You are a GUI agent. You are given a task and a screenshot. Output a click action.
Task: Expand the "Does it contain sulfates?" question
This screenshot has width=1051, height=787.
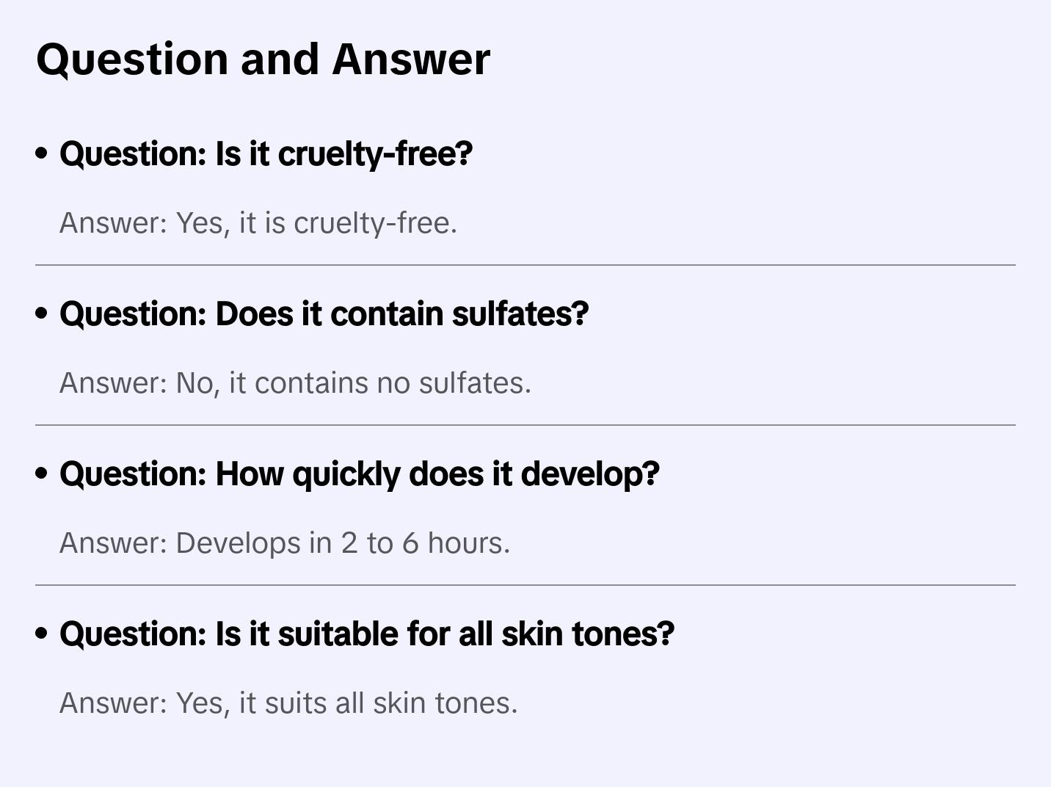click(x=324, y=313)
